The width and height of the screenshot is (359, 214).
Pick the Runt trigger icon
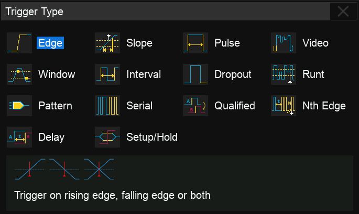point(284,74)
